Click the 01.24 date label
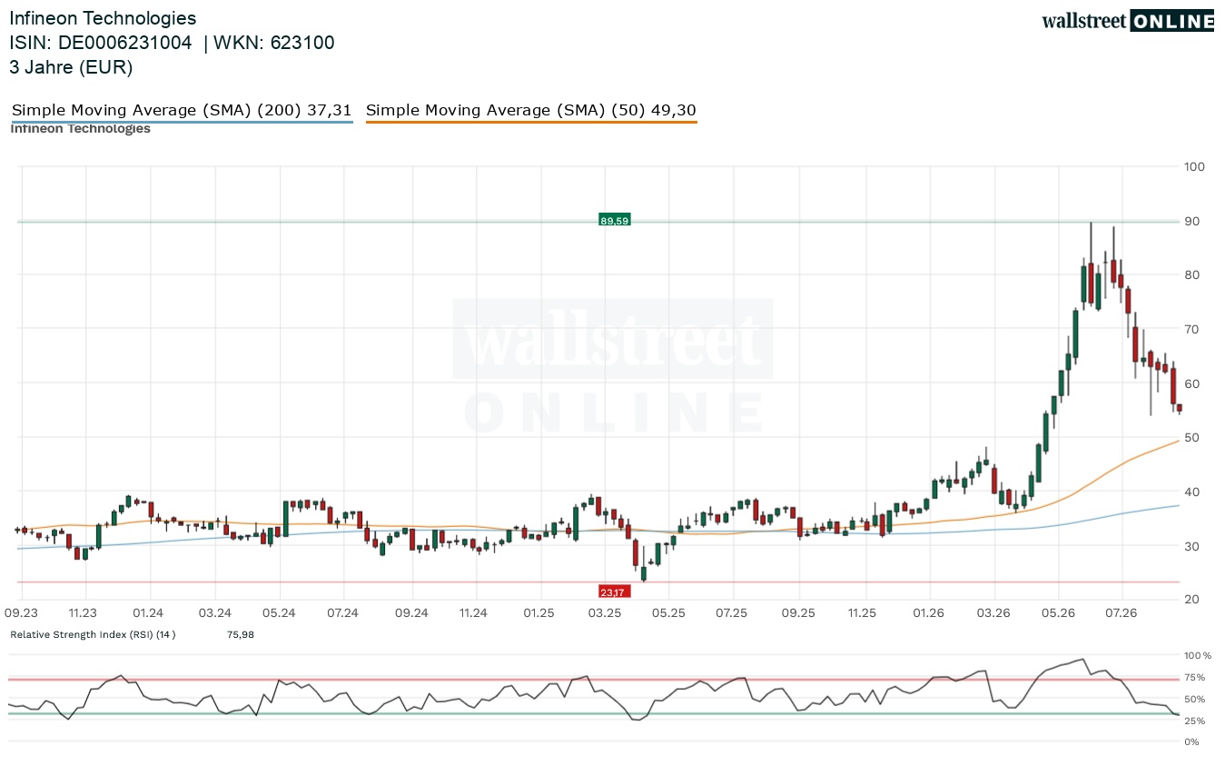Screen dimensions: 1225x766 tap(148, 613)
